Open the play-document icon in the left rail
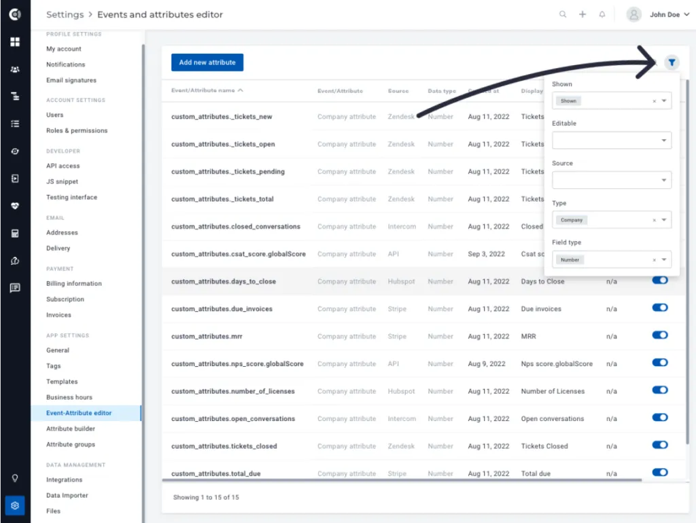The width and height of the screenshot is (696, 523). pos(15,179)
